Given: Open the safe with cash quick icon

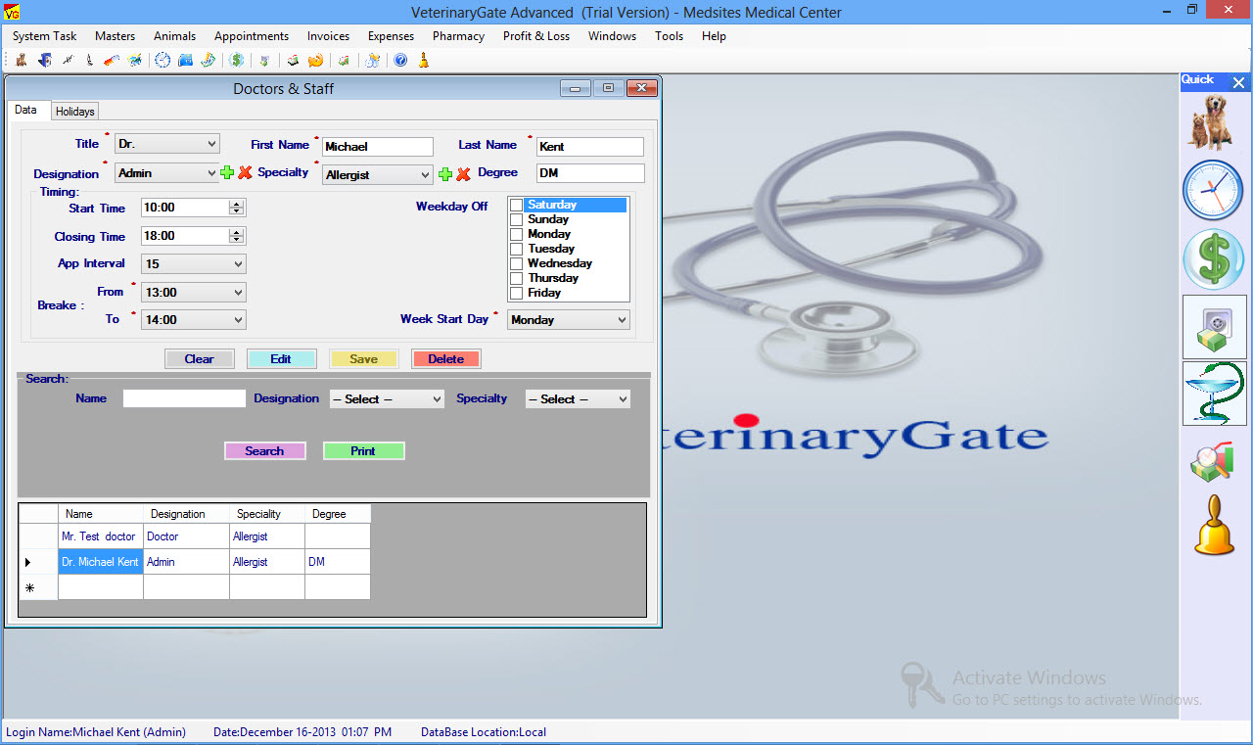Looking at the screenshot, I should [x=1214, y=327].
